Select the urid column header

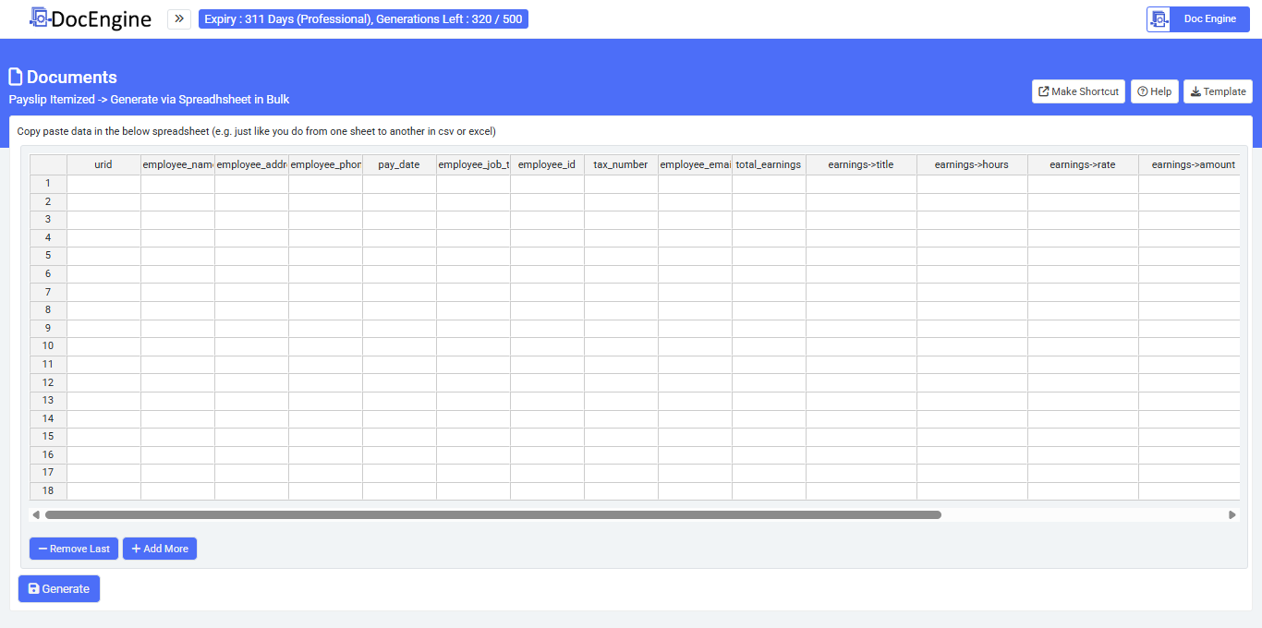(x=103, y=164)
